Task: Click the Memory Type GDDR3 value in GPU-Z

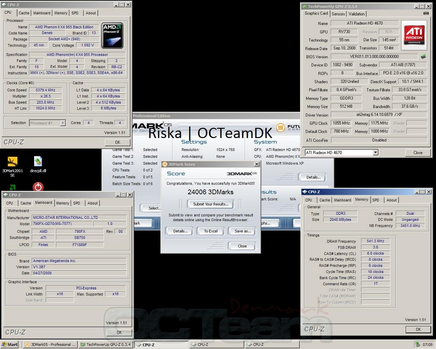Action: 346,98
